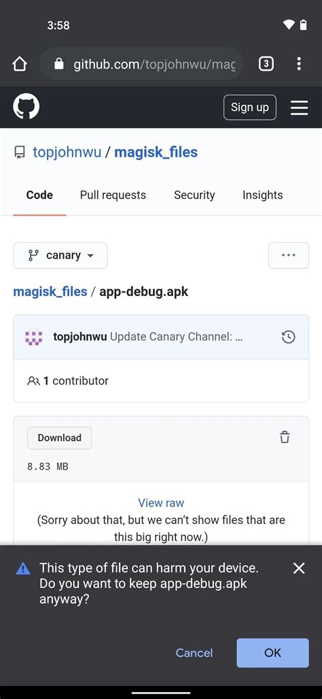Dismiss the download warning with X
The height and width of the screenshot is (699, 322).
299,568
